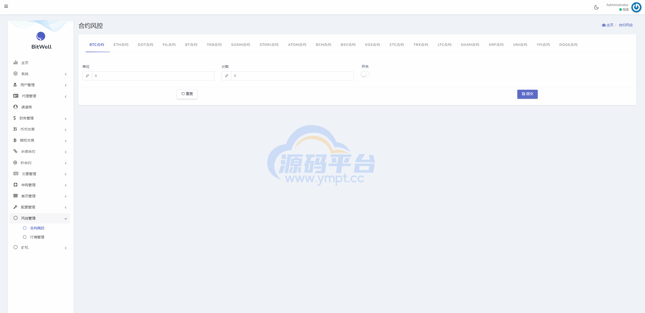Image resolution: width=645 pixels, height=313 pixels.
Task: Expand the 永续合约 menu chevron
Action: 66,152
